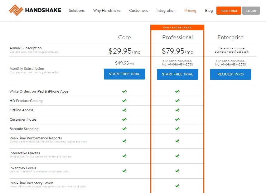Open the Integration nav link

(166, 11)
